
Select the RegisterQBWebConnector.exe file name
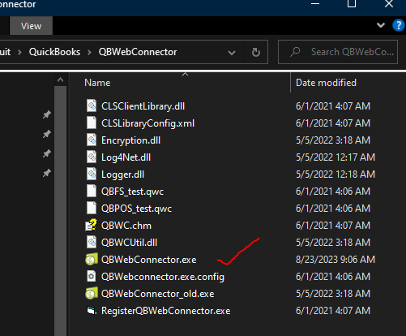[165, 311]
